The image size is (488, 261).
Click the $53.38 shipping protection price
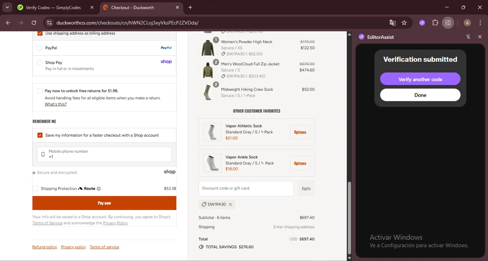click(x=170, y=189)
